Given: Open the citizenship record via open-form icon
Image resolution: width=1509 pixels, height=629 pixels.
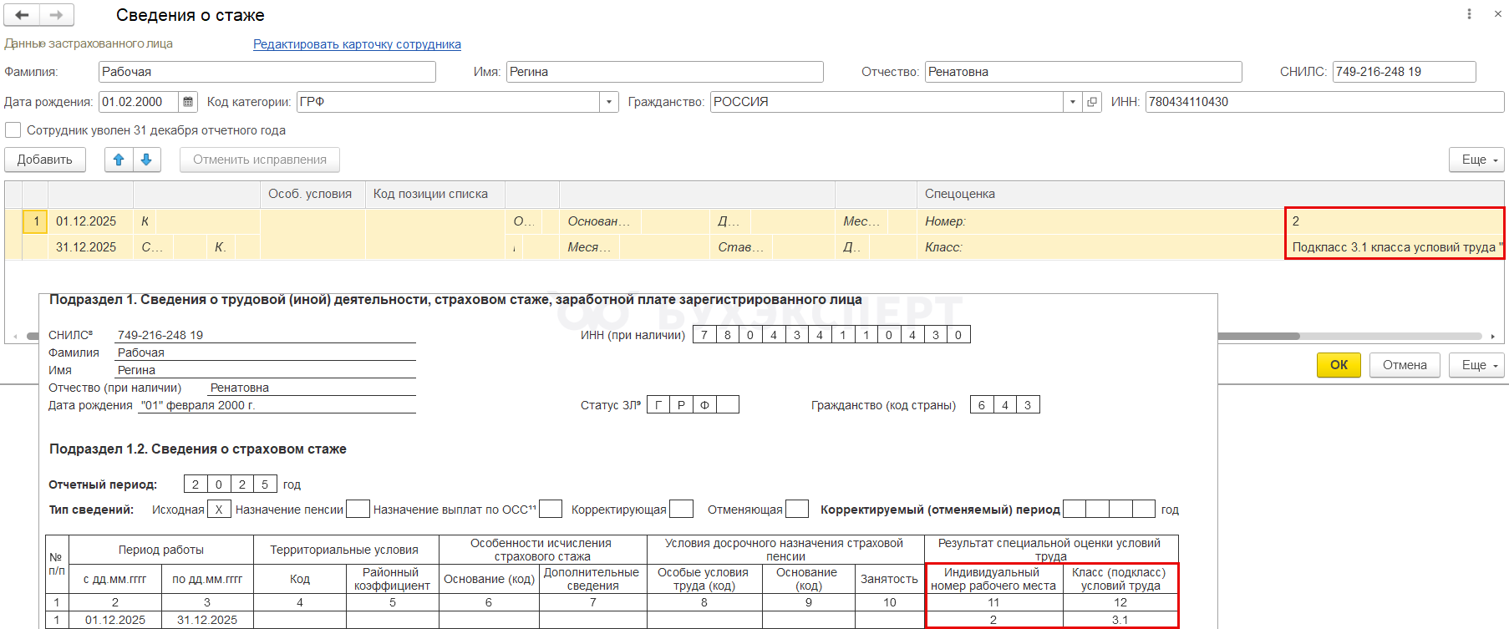Looking at the screenshot, I should pos(1092,102).
